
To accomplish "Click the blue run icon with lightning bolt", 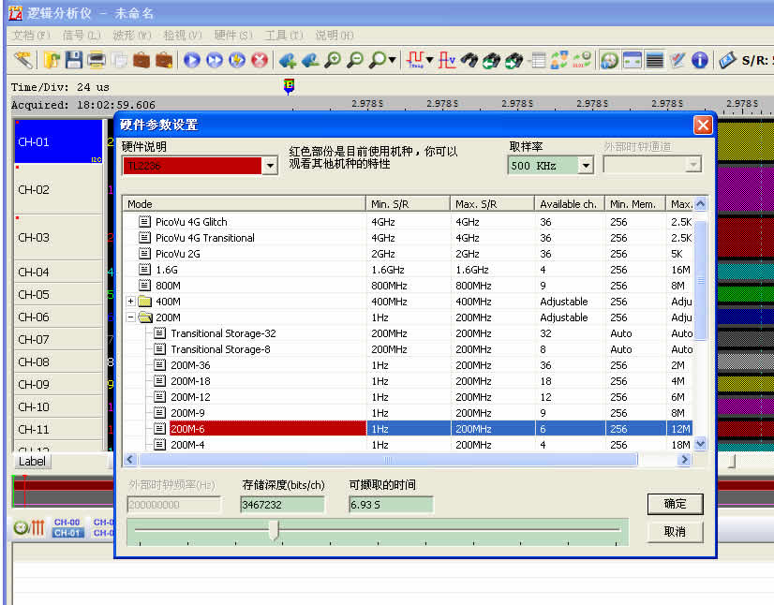I will pos(237,60).
